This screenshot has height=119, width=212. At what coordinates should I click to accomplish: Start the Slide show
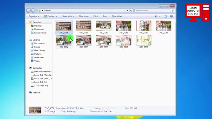coord(84,16)
